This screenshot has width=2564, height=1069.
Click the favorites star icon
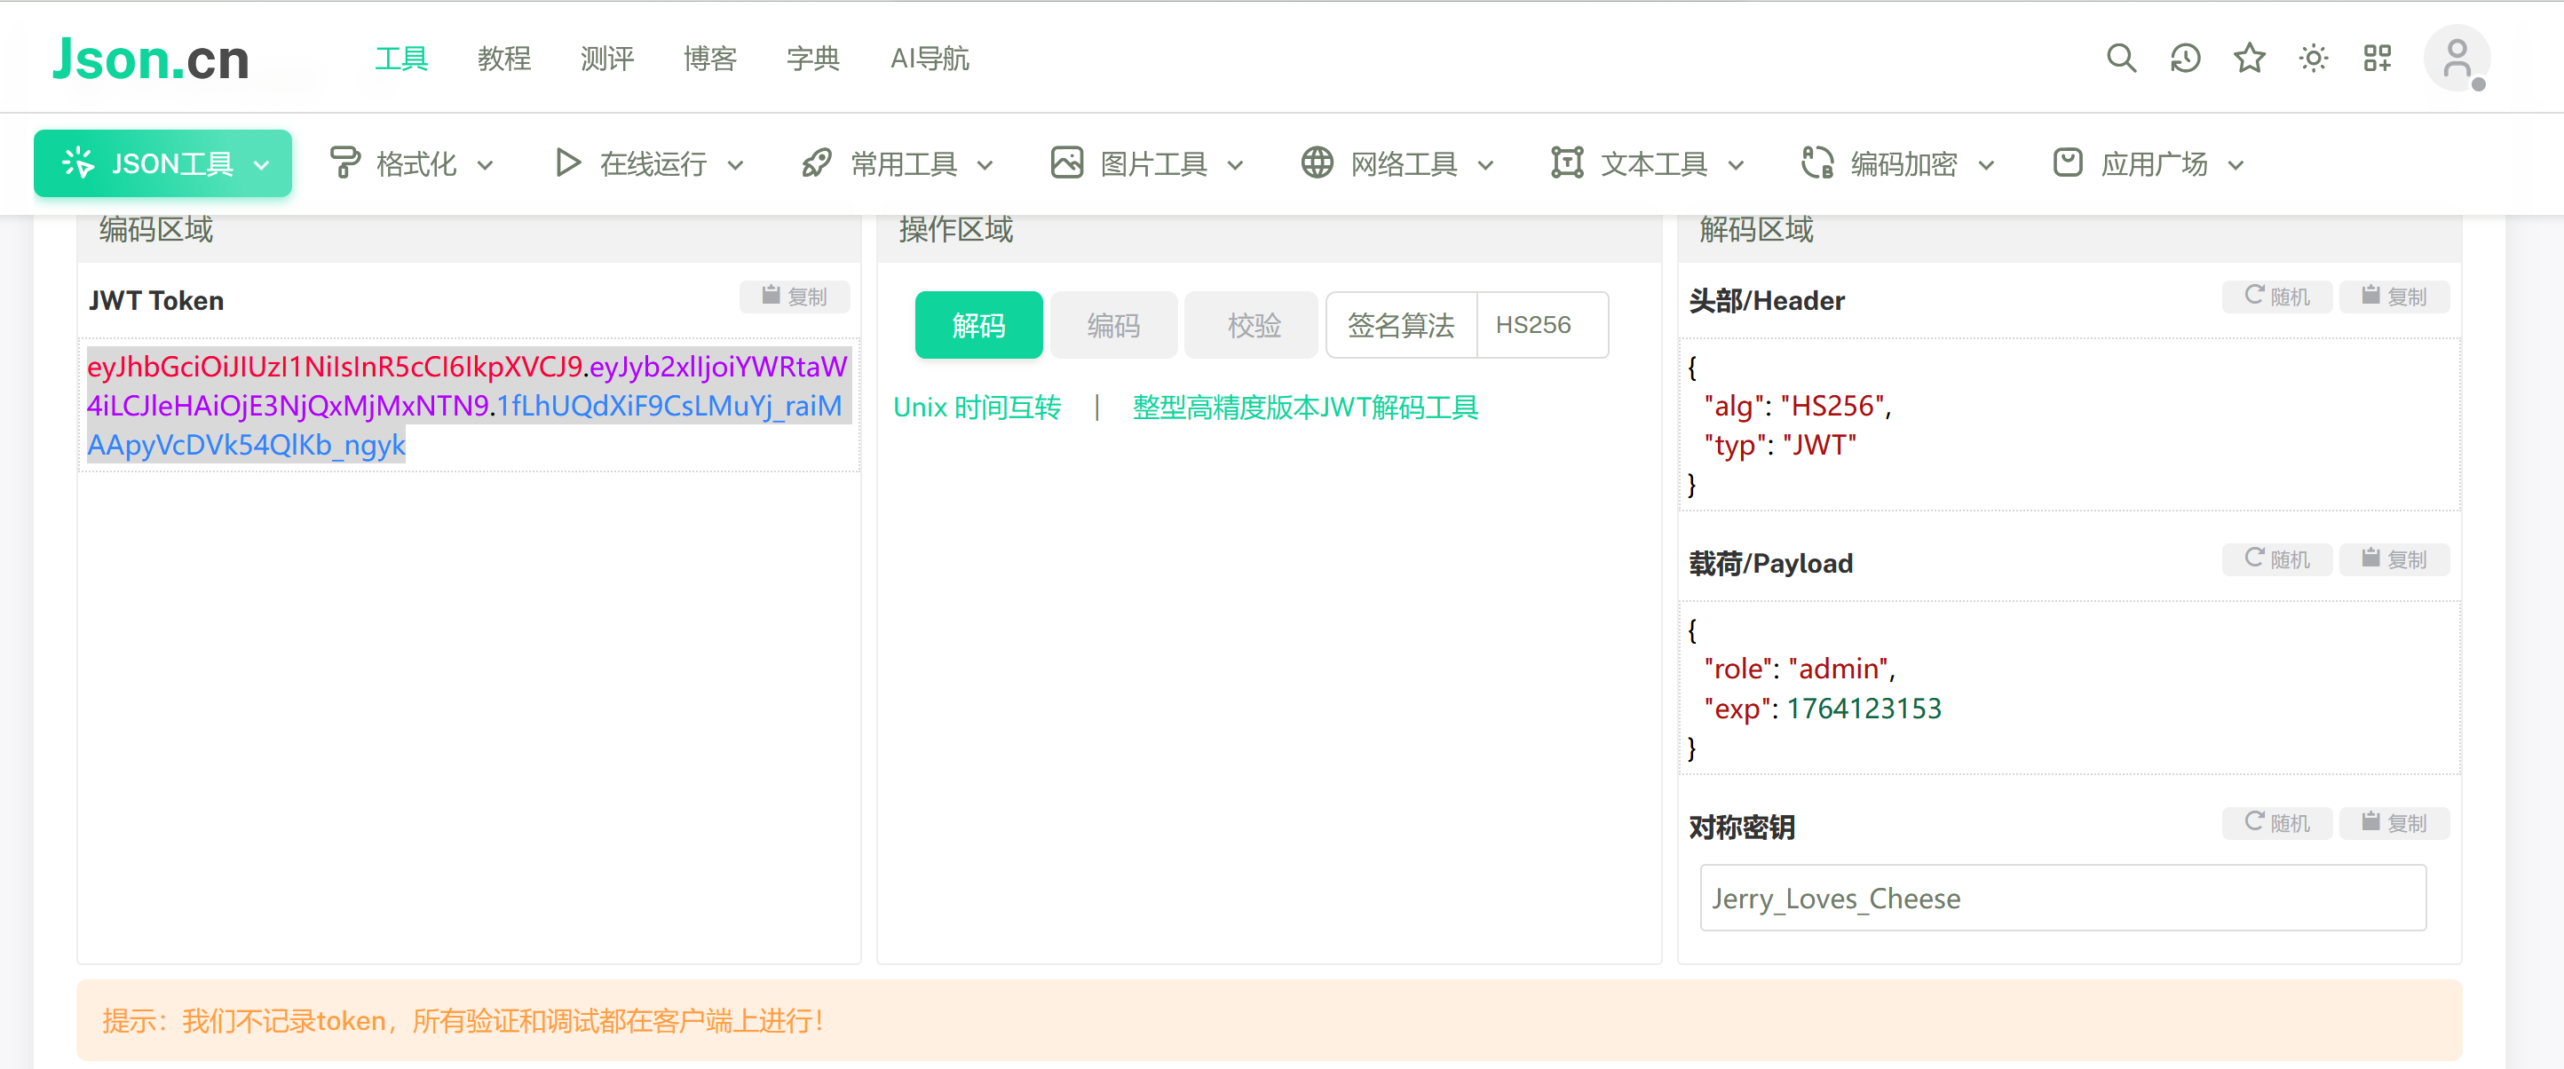[2249, 58]
